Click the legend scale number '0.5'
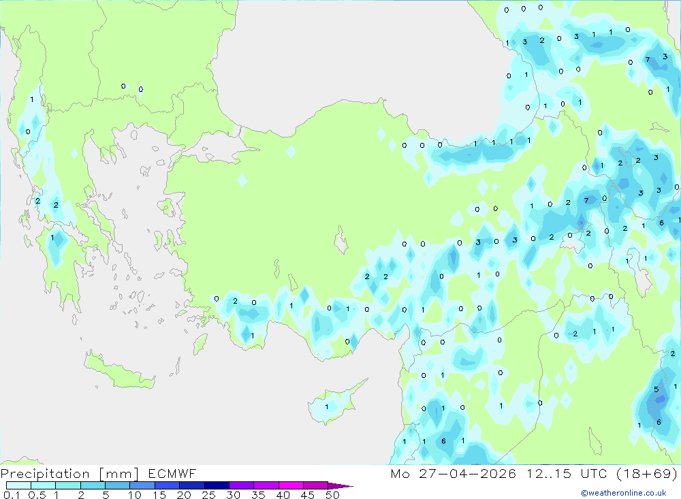Viewport: 681px width, 499px height. (x=37, y=495)
